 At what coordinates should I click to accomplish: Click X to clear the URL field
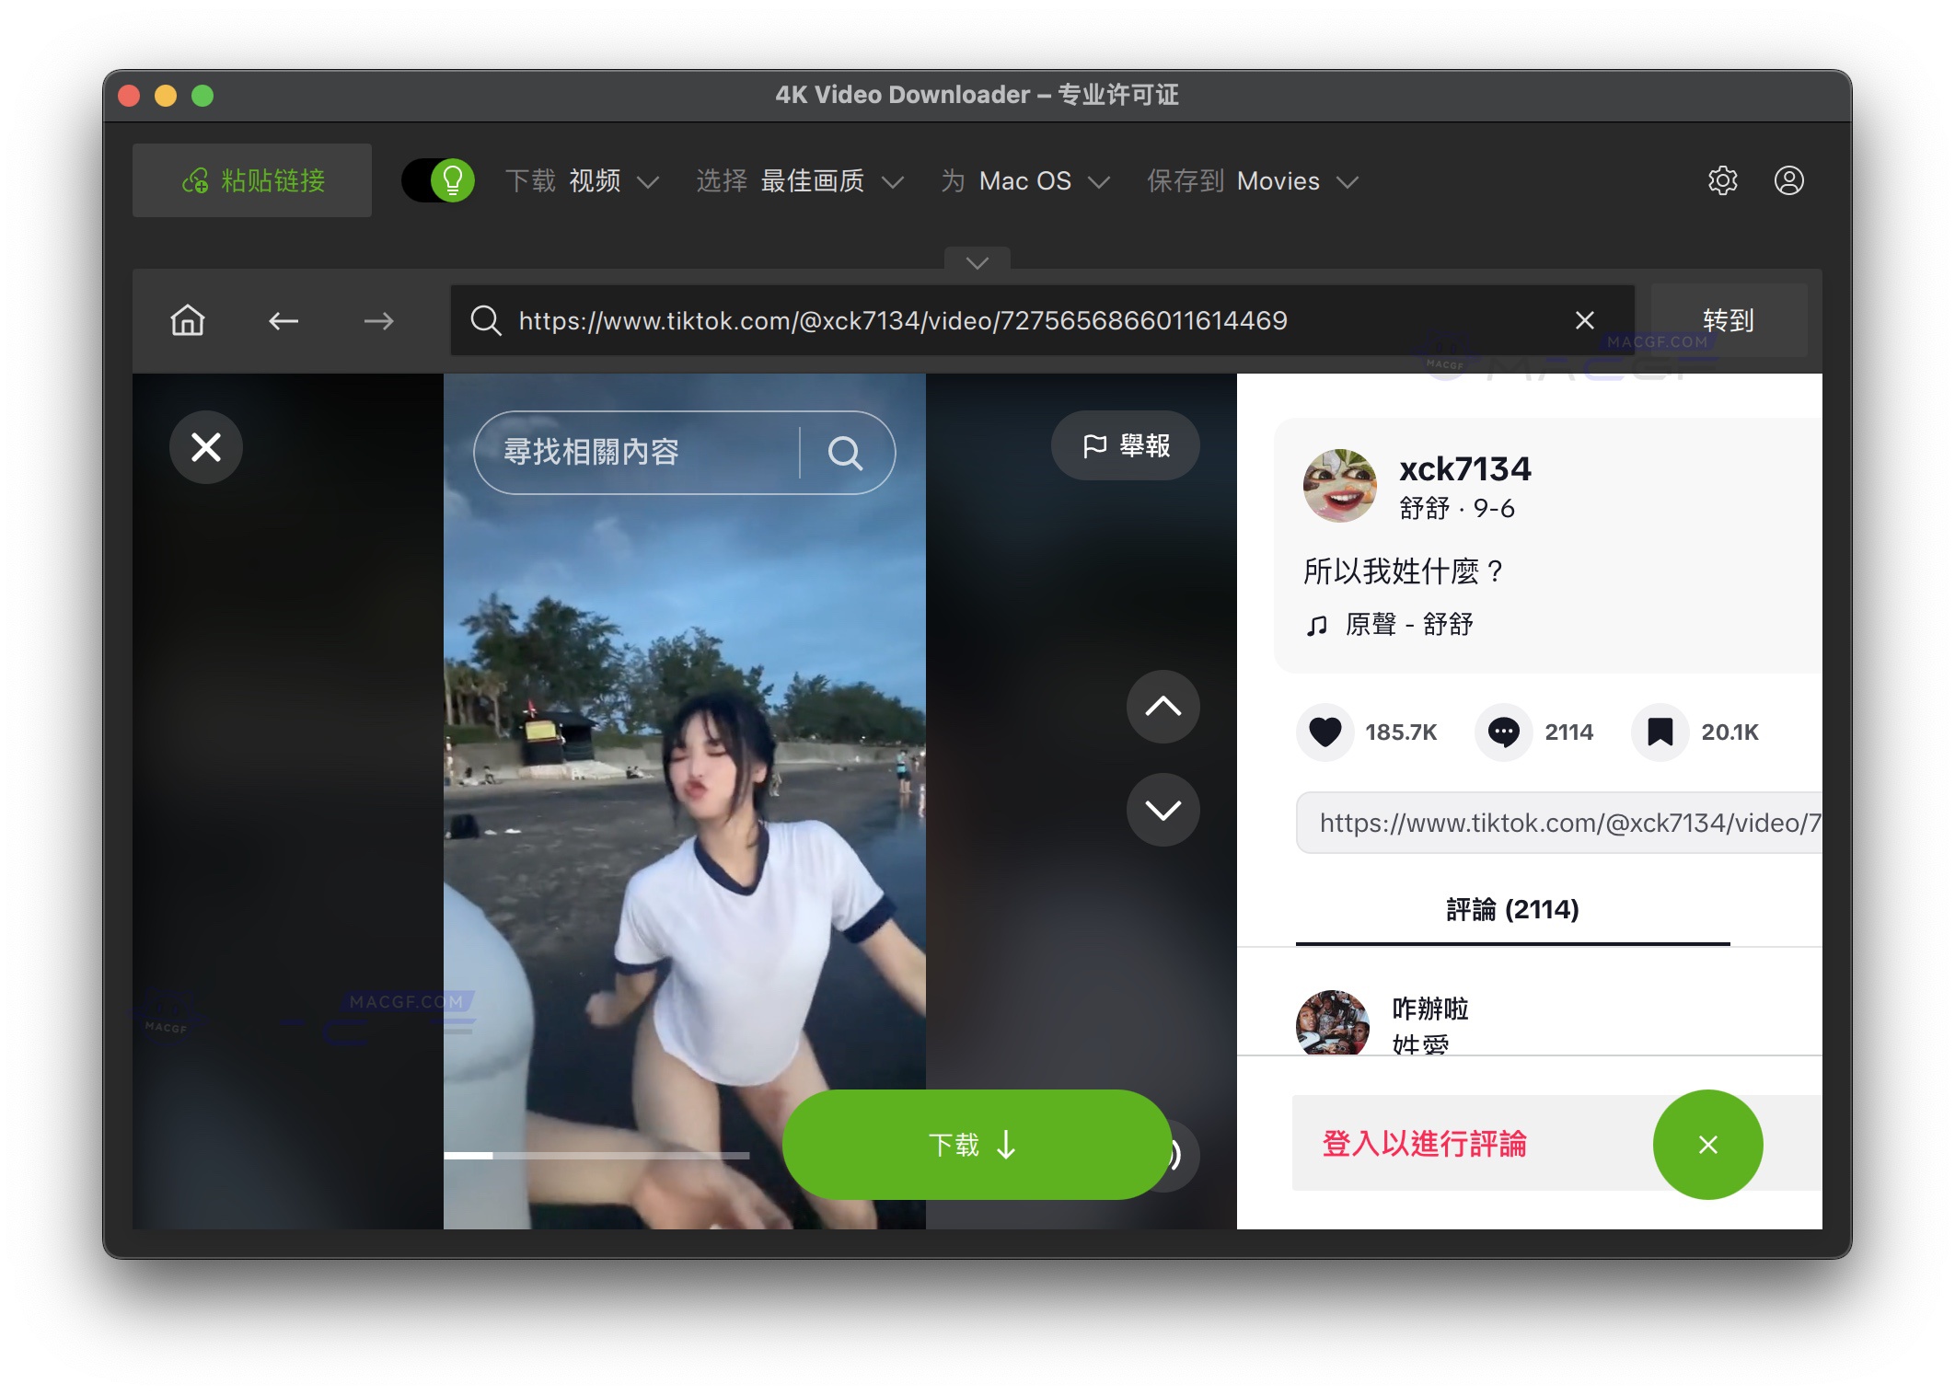click(x=1585, y=320)
